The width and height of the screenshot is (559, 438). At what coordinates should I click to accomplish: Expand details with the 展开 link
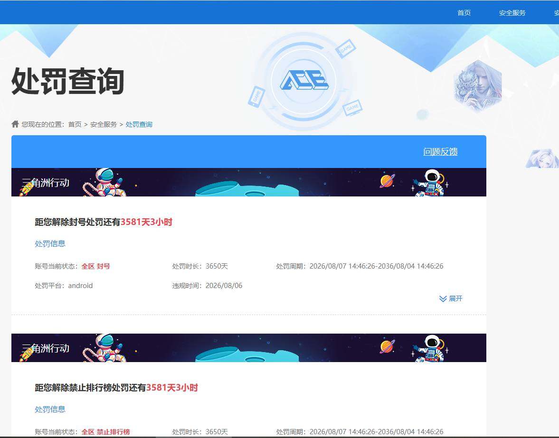(455, 298)
